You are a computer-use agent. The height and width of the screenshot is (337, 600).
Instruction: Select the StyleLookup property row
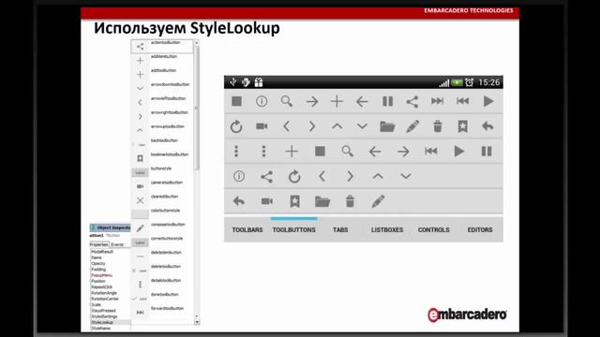point(111,322)
